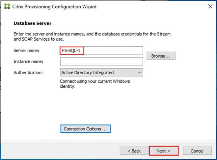Cancel the configuration wizard
This screenshot has width=217, height=160.
click(197, 151)
